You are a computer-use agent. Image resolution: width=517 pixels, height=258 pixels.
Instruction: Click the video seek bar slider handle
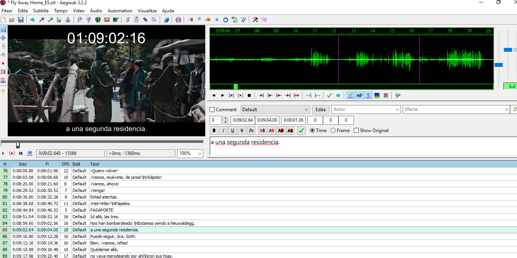tap(18, 144)
